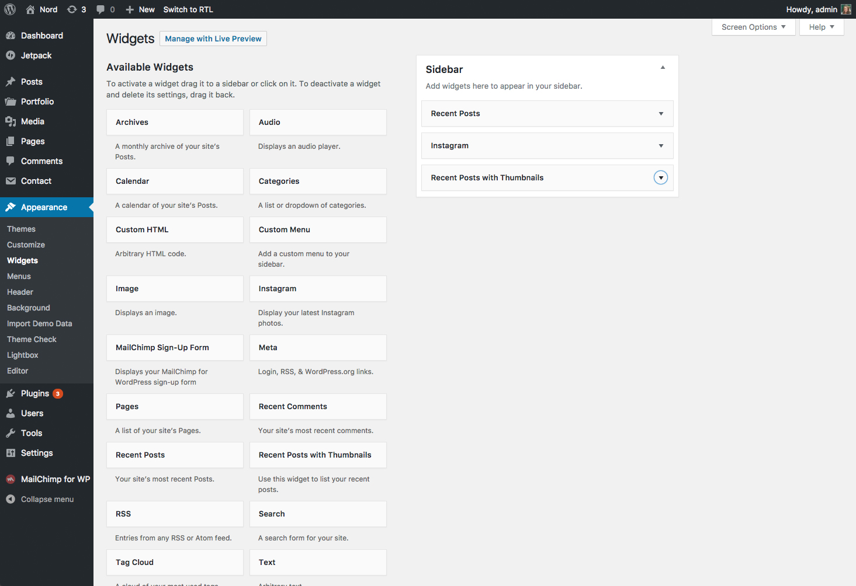Image resolution: width=856 pixels, height=586 pixels.
Task: Click the admin avatar thumbnail
Action: (x=845, y=9)
